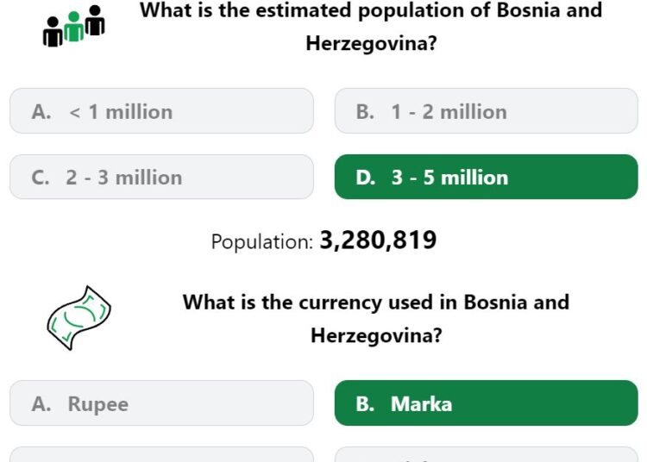Select answer C. 2 - 3 million

coord(161,177)
